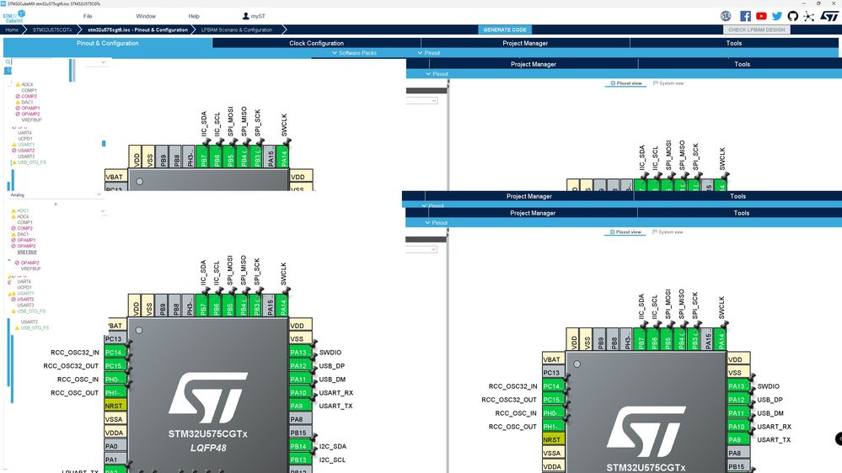This screenshot has height=473, width=842.
Task: Open the ST community network star icon
Action: tap(808, 16)
